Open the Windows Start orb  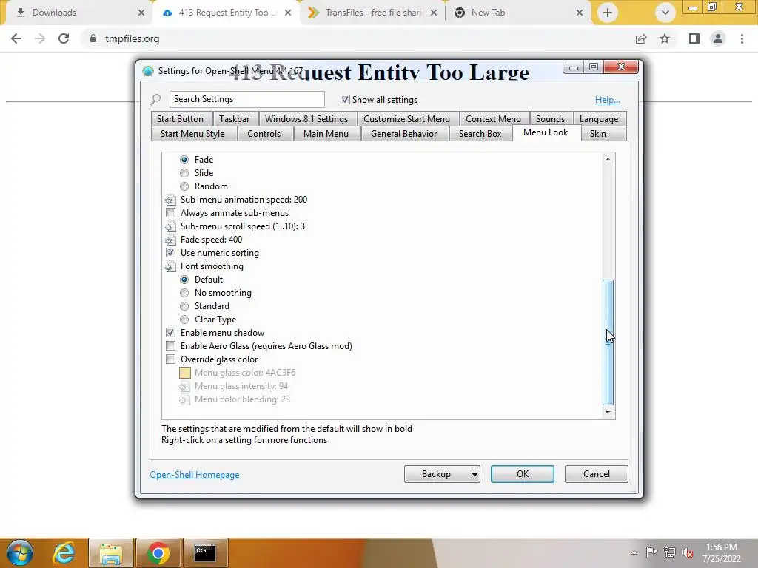20,553
